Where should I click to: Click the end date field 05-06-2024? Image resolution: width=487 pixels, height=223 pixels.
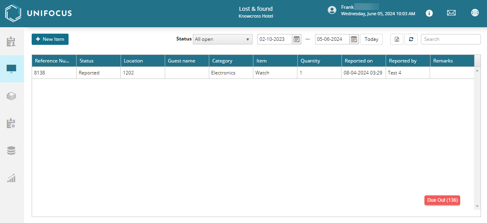click(333, 39)
